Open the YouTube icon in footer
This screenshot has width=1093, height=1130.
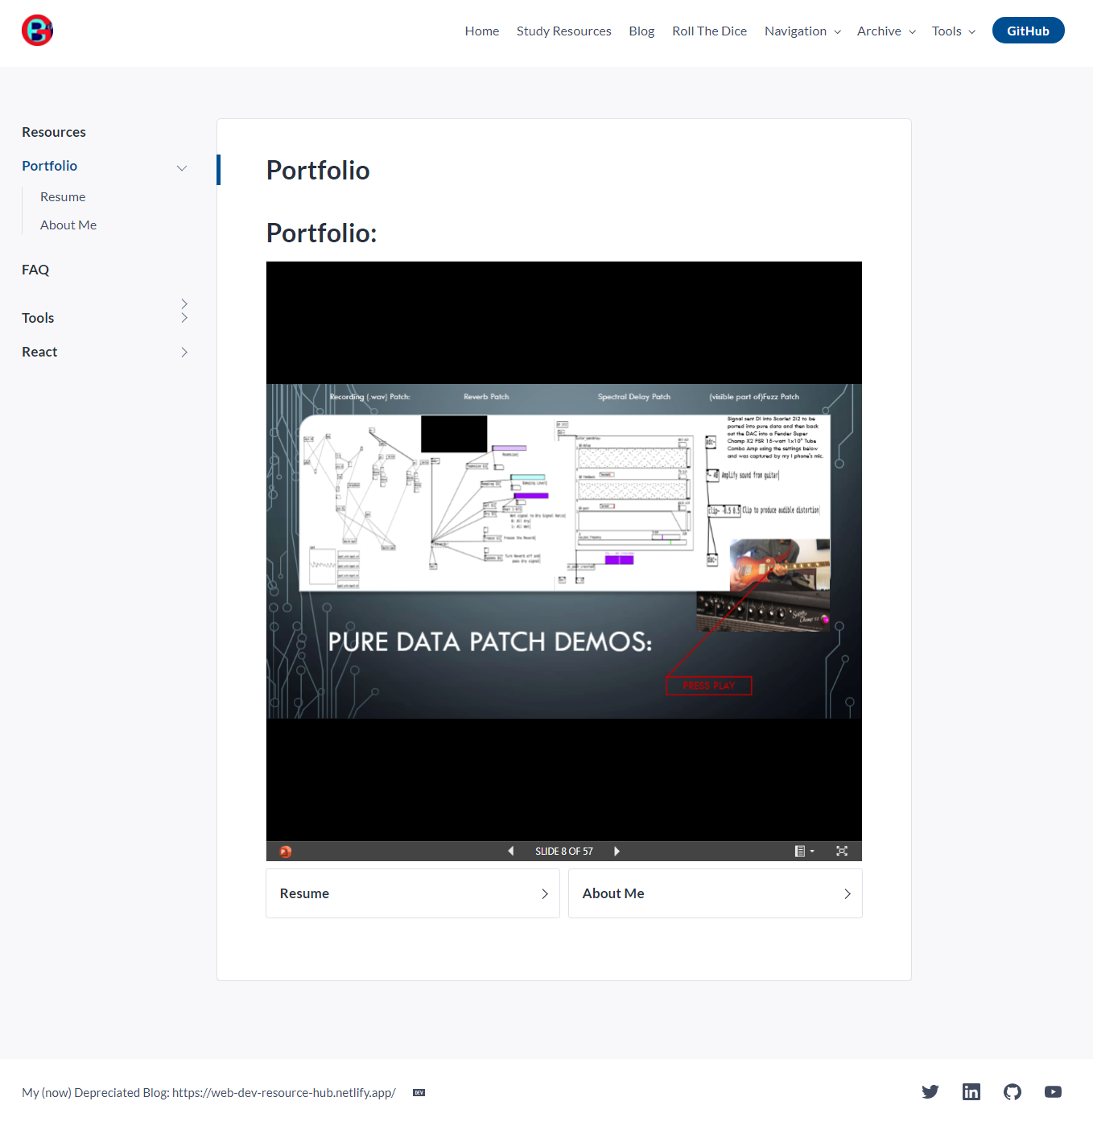tap(1053, 1092)
